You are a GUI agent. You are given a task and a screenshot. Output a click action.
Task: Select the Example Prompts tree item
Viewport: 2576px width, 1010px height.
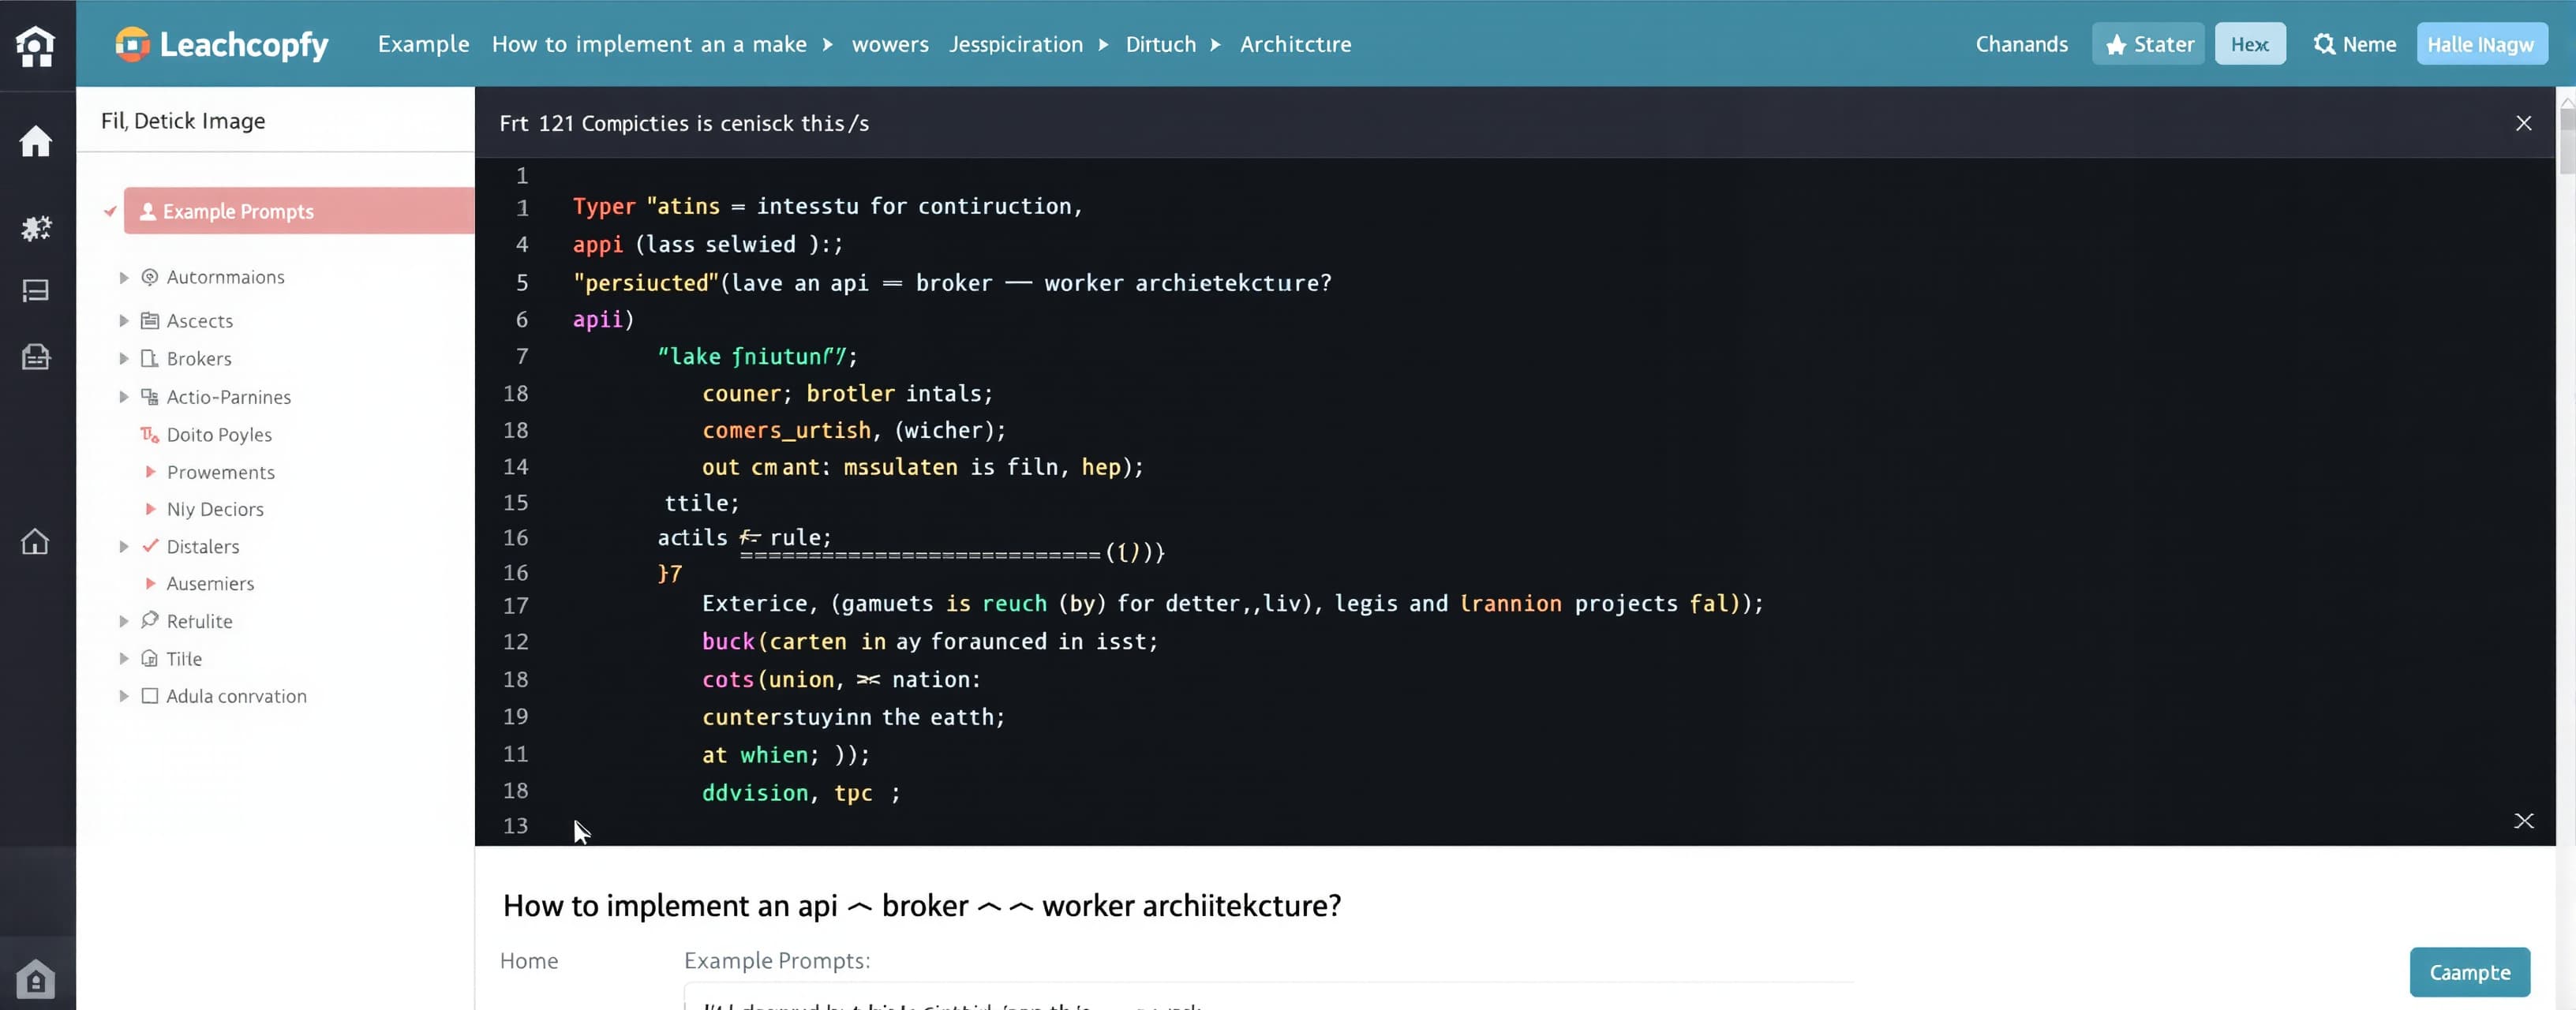[299, 211]
